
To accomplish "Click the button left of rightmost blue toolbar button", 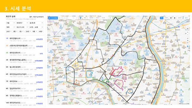I will point(180,18).
